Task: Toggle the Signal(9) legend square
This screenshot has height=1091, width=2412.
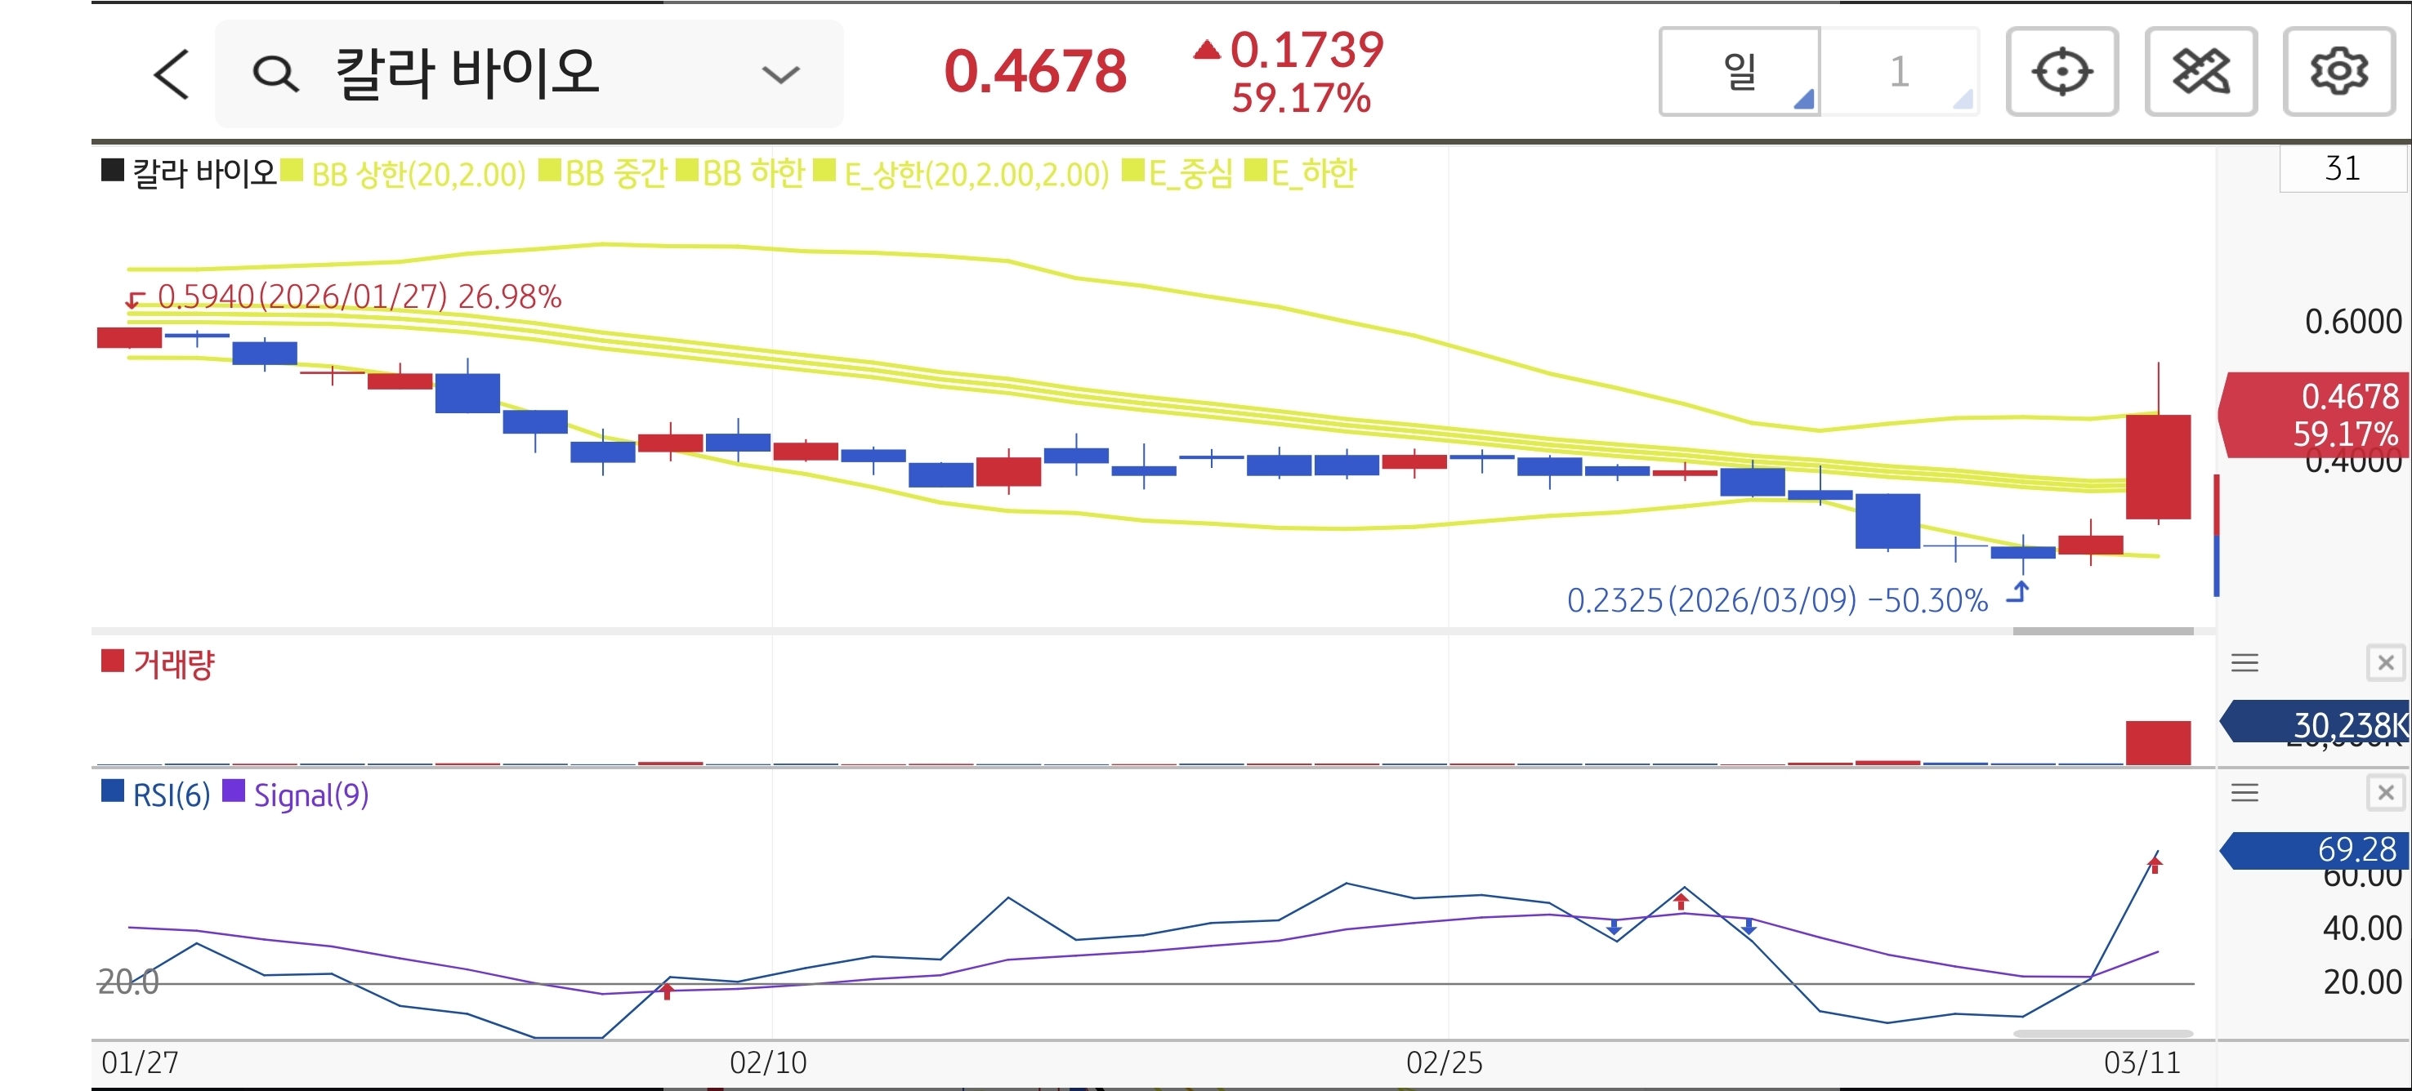Action: tap(233, 791)
